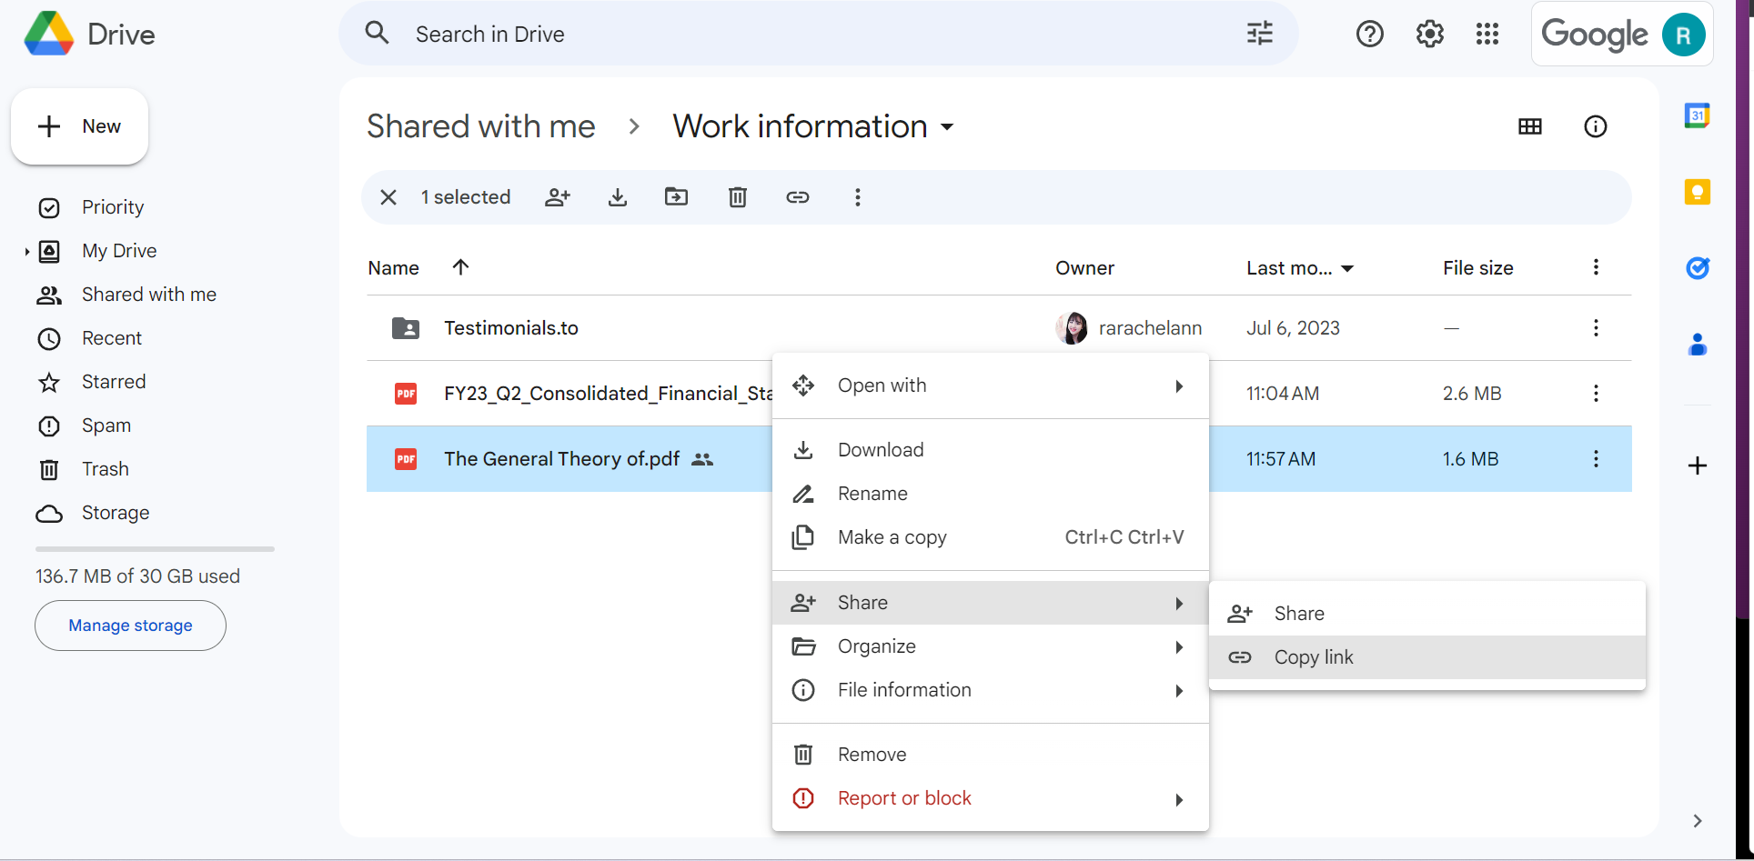Image resolution: width=1754 pixels, height=861 pixels.
Task: Click the Manage storage button
Action: point(130,626)
